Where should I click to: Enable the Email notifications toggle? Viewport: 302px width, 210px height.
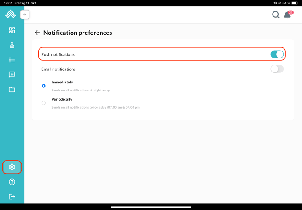tap(277, 69)
